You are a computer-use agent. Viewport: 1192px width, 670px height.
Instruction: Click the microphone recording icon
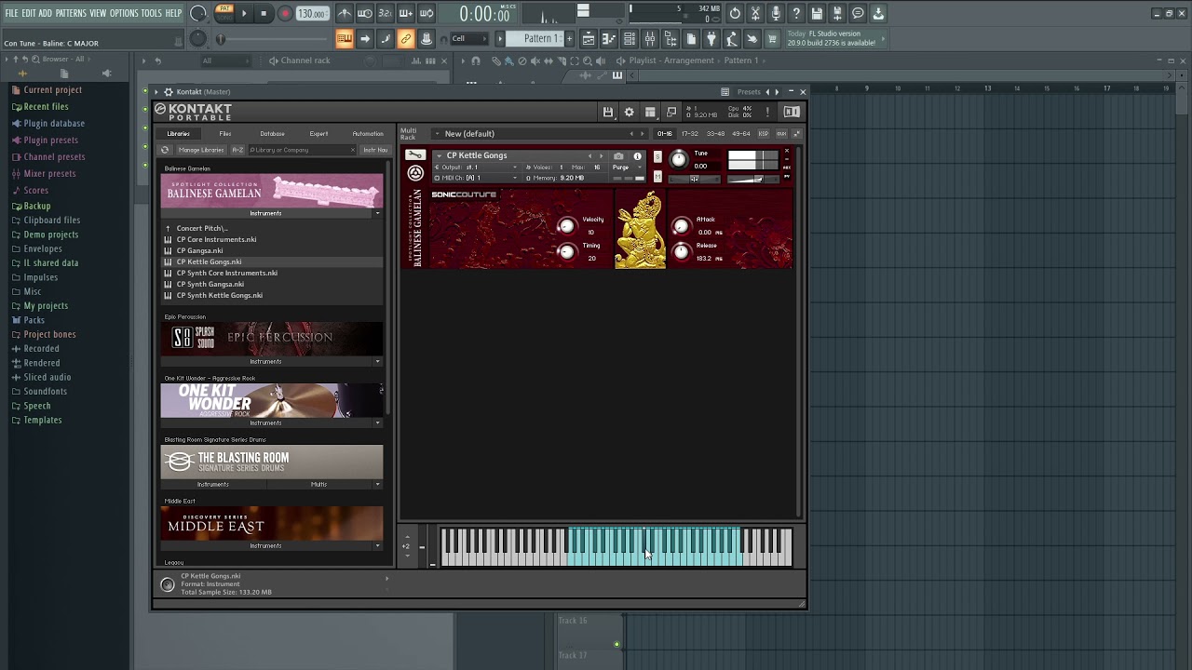pyautogui.click(x=776, y=13)
